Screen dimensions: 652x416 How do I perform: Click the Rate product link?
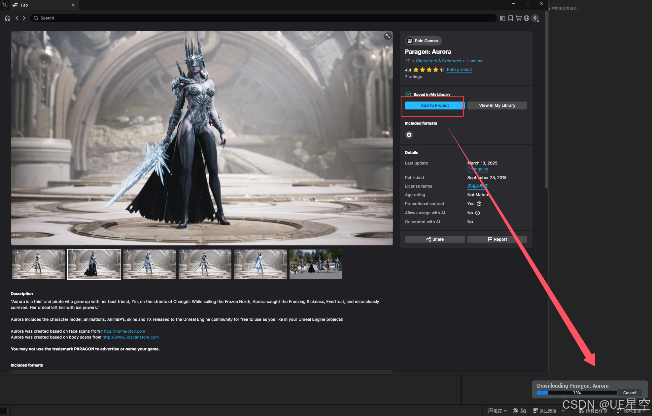coord(459,70)
